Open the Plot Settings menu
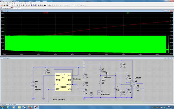The image size is (174, 109). pyautogui.click(x=10, y=3)
